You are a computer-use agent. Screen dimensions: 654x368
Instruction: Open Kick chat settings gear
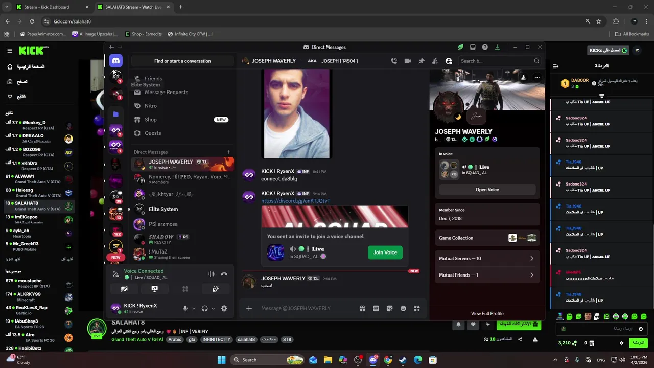pyautogui.click(x=621, y=343)
